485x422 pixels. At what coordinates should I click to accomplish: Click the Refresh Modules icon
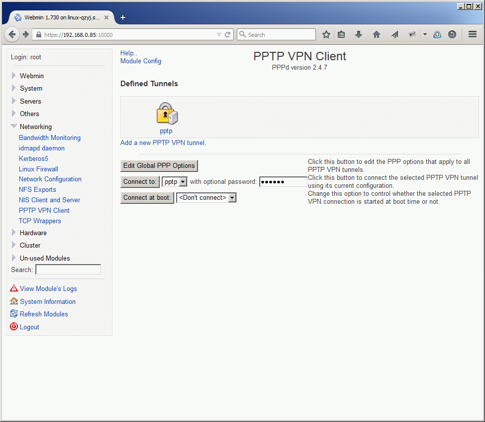click(x=14, y=313)
